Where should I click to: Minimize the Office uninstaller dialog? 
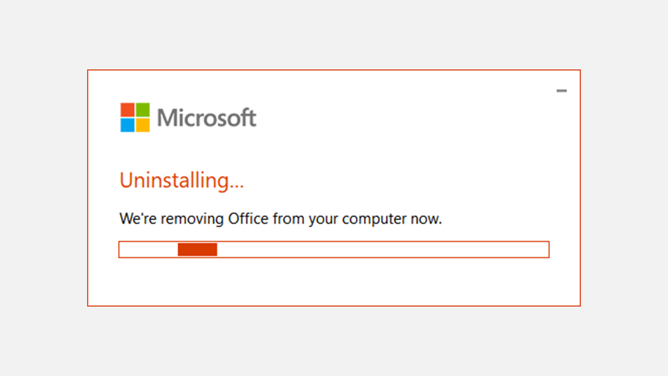pyautogui.click(x=562, y=91)
